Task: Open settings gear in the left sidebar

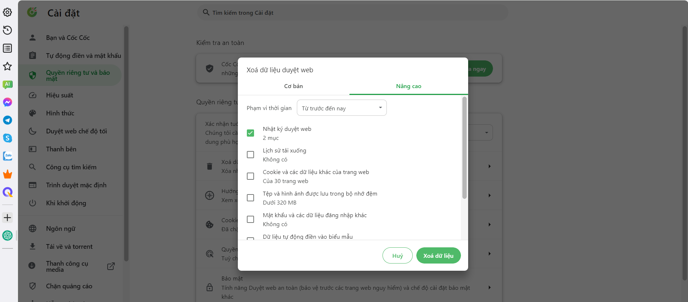Action: point(7,12)
